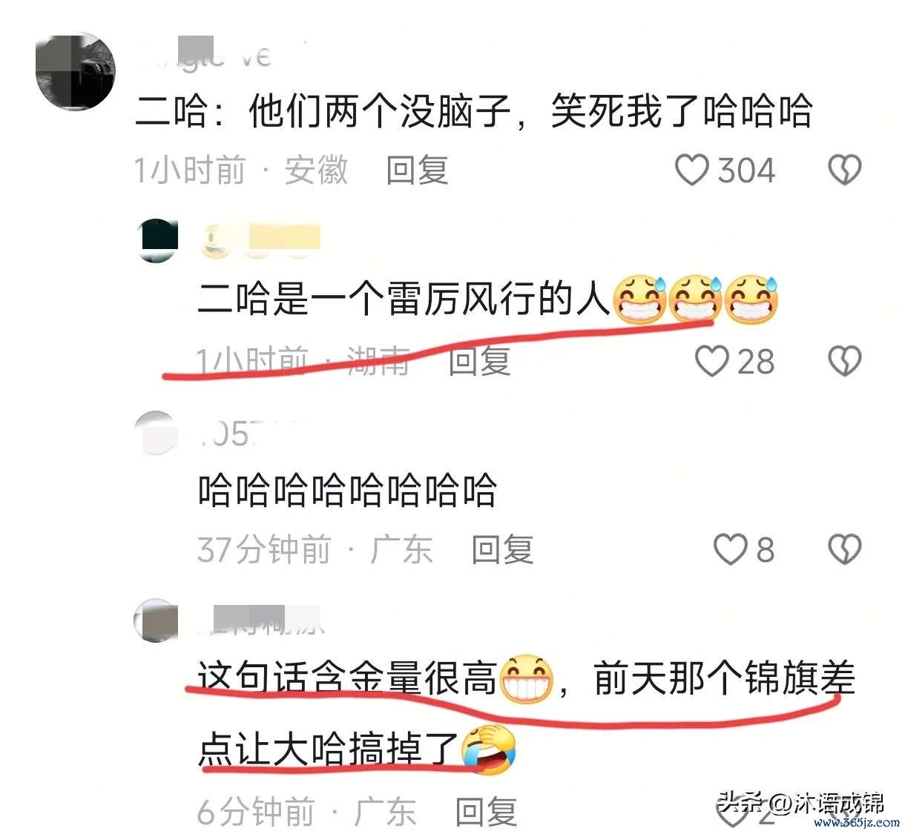Tap broken heart on the Hunan reply
905x834 pixels.
click(x=844, y=361)
